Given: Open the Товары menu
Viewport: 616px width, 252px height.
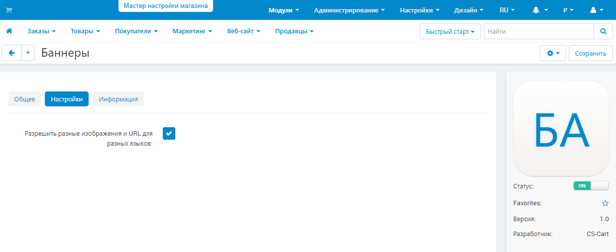Looking at the screenshot, I should coord(85,31).
